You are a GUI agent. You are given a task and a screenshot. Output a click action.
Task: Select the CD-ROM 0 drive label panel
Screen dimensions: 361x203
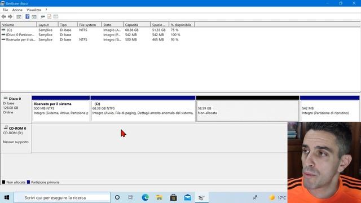tap(16, 138)
